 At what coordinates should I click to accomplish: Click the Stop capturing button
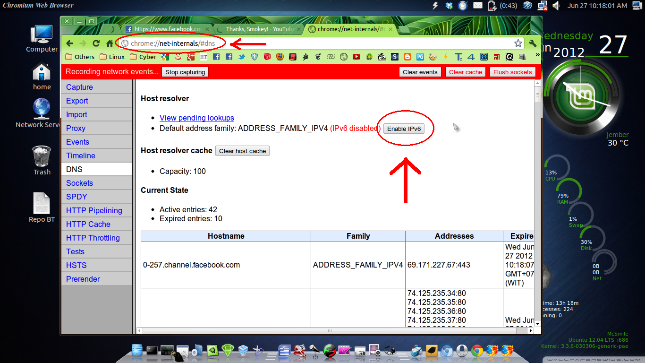coord(185,72)
